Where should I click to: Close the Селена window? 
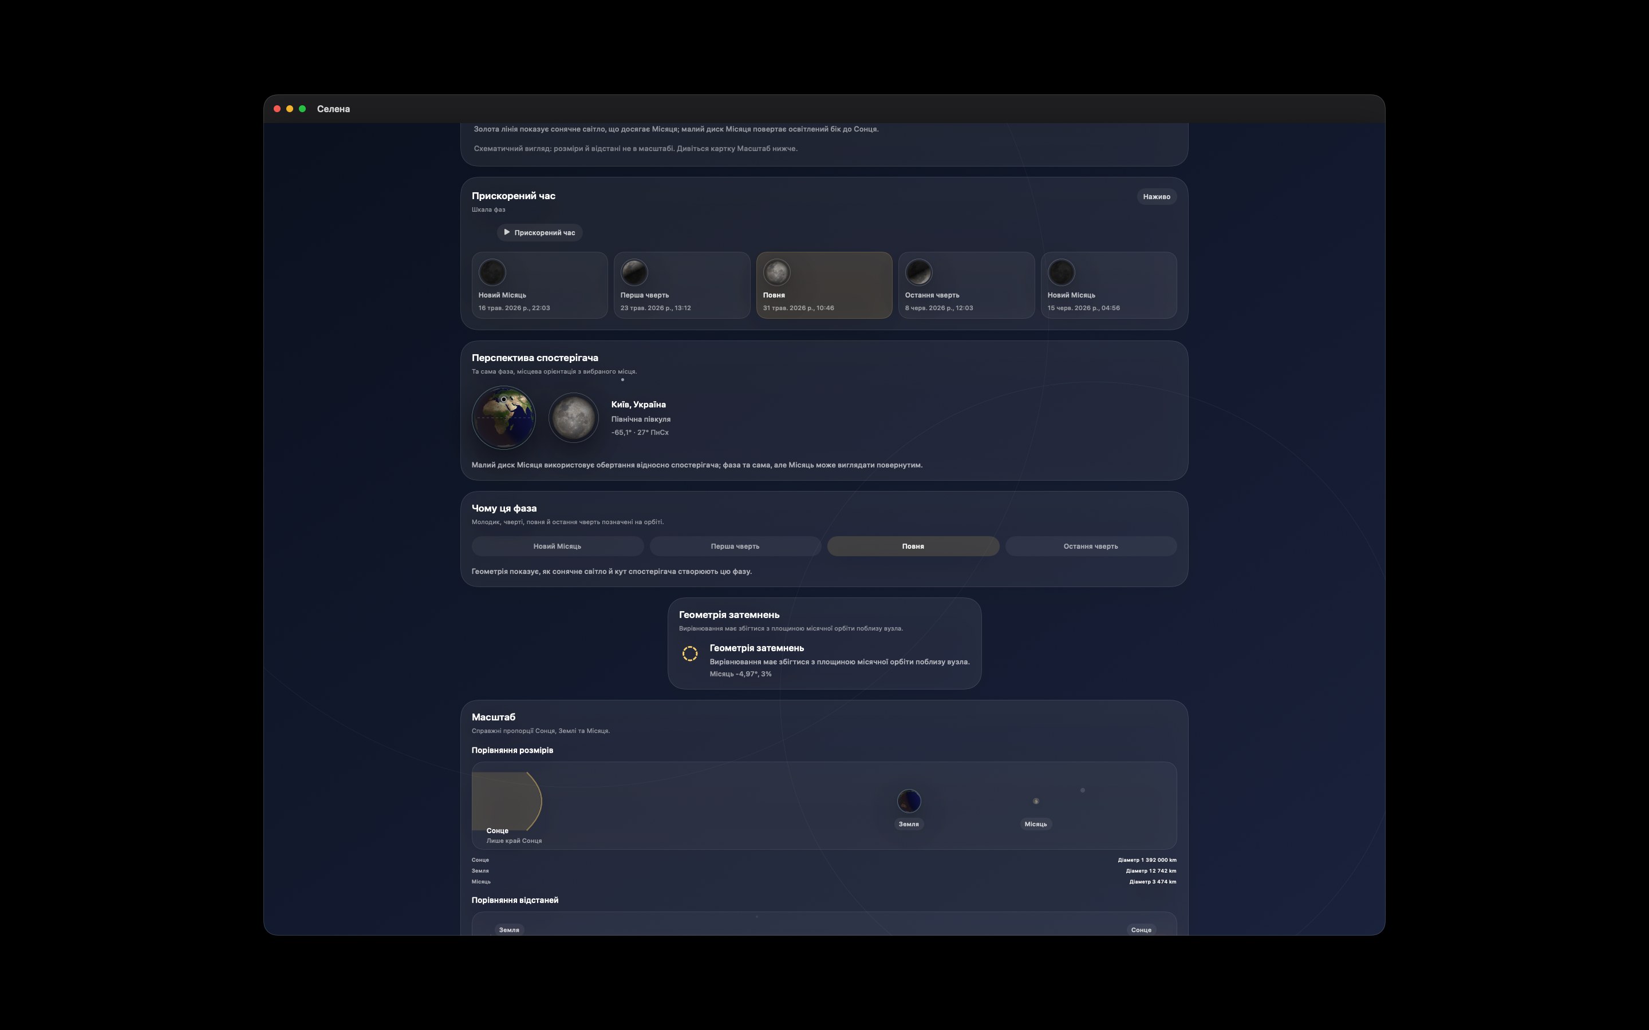coord(277,109)
